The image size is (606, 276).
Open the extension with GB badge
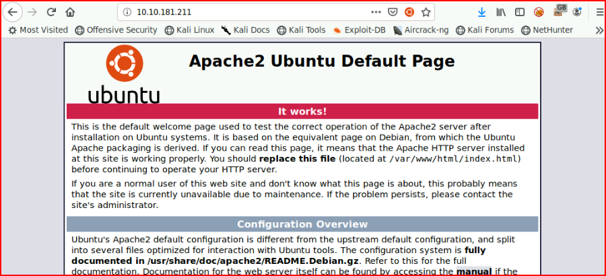(x=559, y=11)
